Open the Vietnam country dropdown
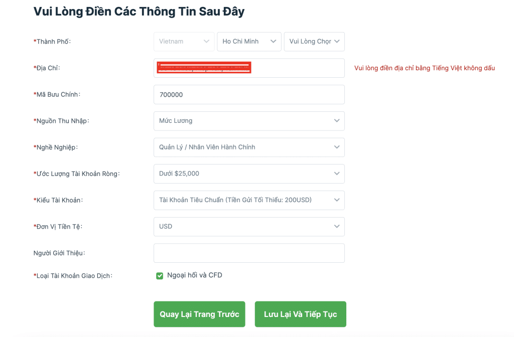This screenshot has width=514, height=337. [184, 42]
